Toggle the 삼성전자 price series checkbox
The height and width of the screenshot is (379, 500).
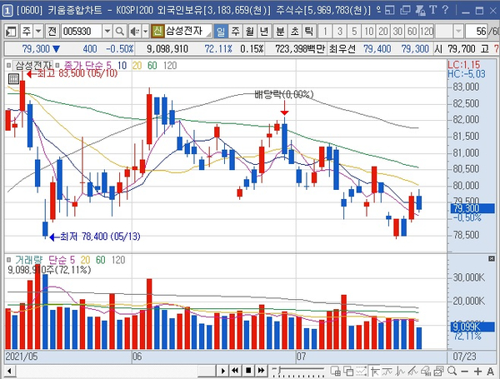tap(9, 65)
